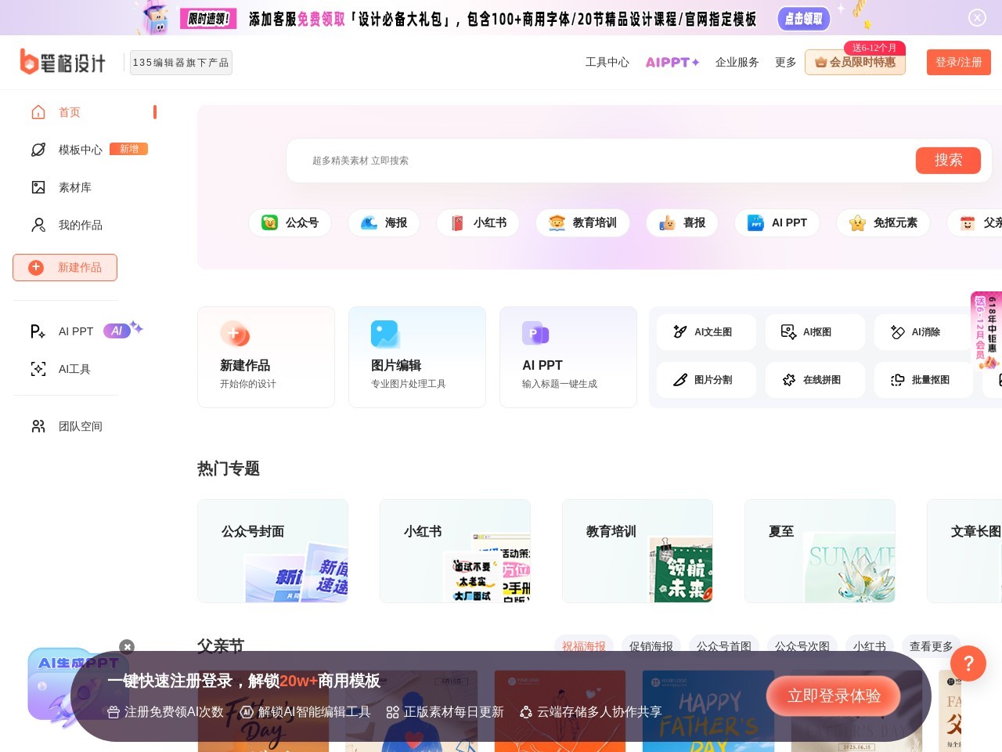Open the 618年中钜惠 side banner
Viewport: 1002px width, 752px height.
986,331
